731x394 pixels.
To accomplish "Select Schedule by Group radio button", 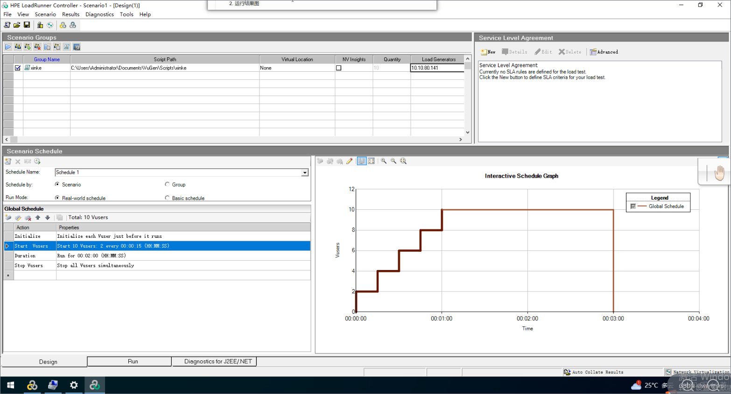I will pyautogui.click(x=167, y=185).
